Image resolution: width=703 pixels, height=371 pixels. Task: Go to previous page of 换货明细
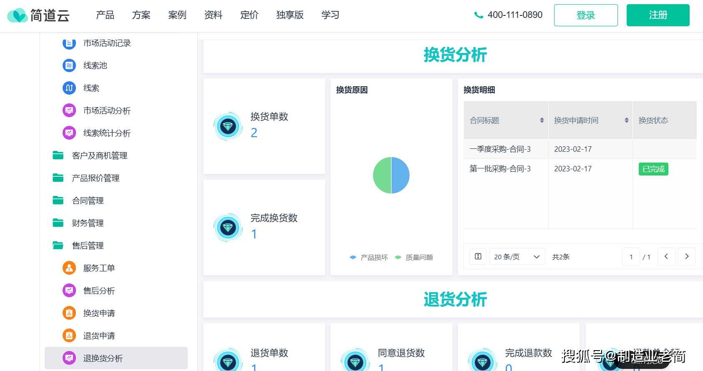click(666, 256)
